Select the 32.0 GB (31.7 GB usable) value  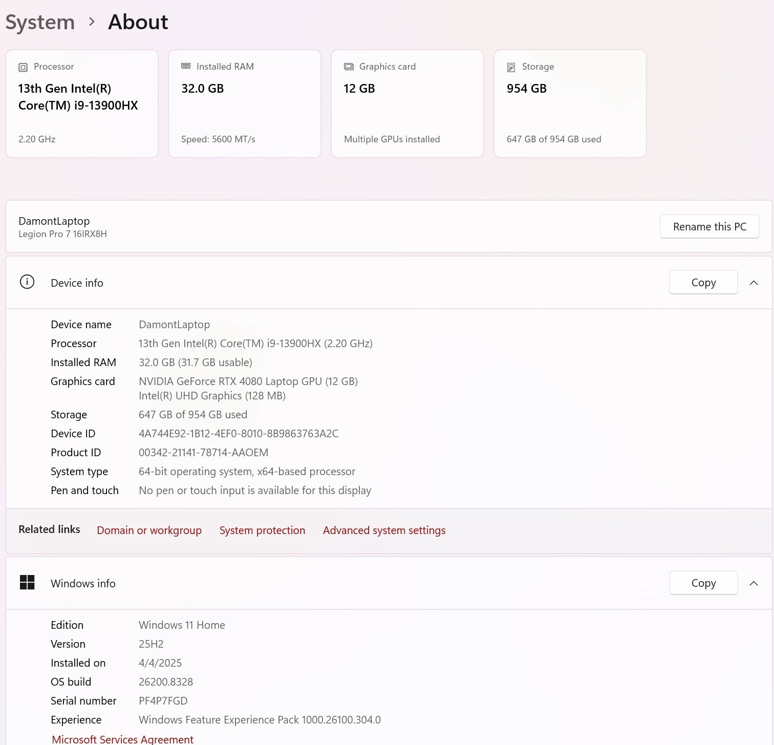tap(196, 362)
